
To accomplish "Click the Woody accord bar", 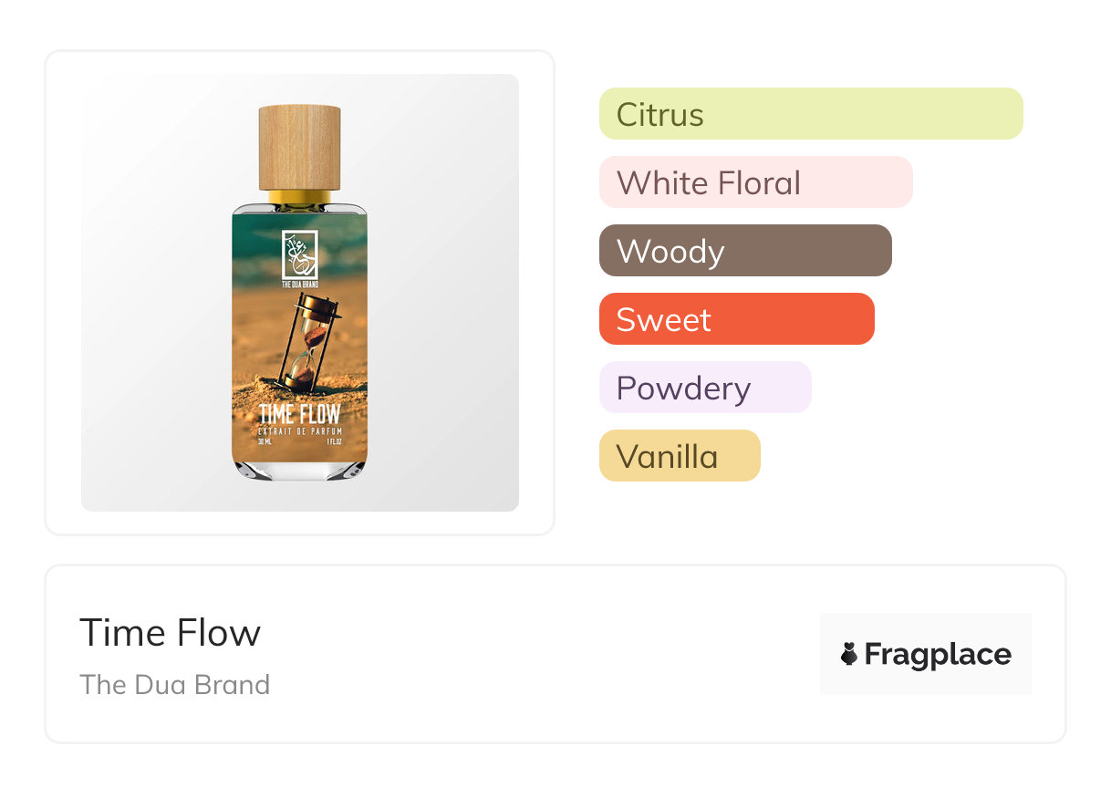I will click(x=744, y=251).
